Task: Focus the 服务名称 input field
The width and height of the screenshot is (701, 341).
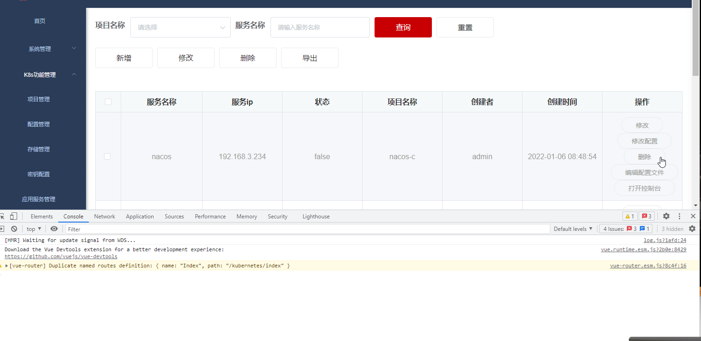Action: [320, 27]
